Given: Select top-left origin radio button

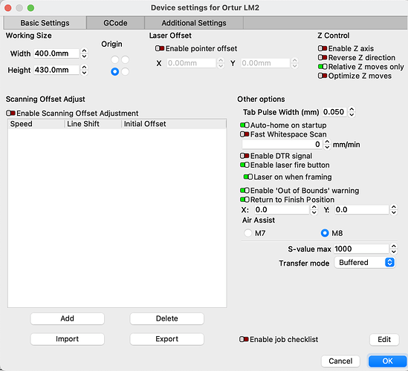Looking at the screenshot, I should point(114,59).
